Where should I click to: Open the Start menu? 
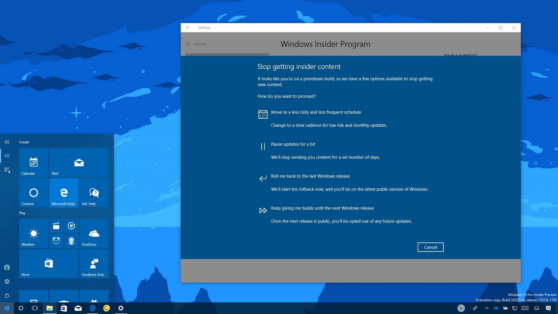click(7, 308)
